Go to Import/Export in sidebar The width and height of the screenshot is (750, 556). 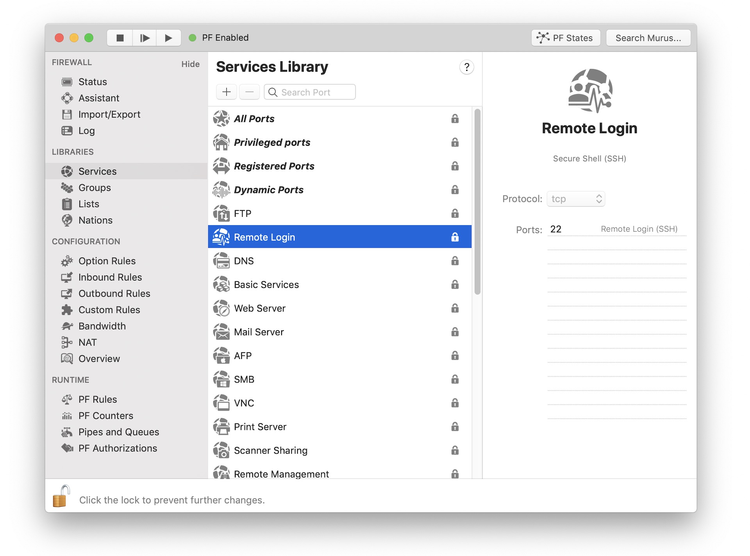coord(109,114)
